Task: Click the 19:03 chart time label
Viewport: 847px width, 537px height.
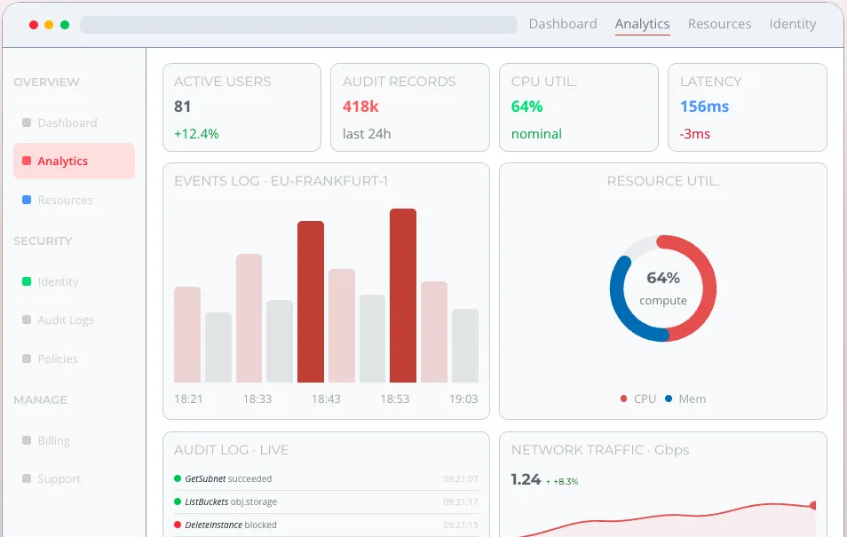Action: 463,399
